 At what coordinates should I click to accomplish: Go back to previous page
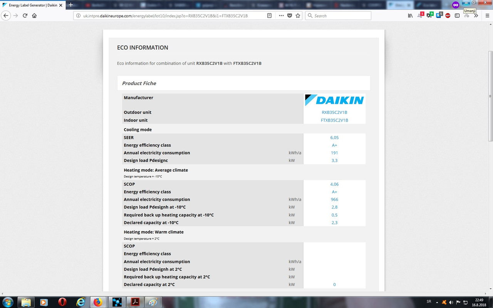pos(6,16)
